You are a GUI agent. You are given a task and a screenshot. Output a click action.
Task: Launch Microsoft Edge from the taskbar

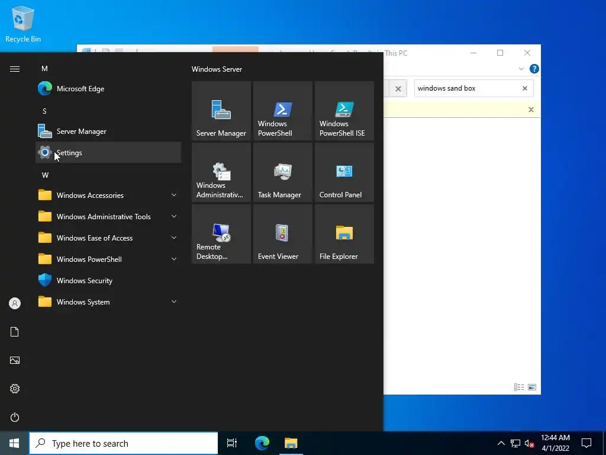pos(262,443)
